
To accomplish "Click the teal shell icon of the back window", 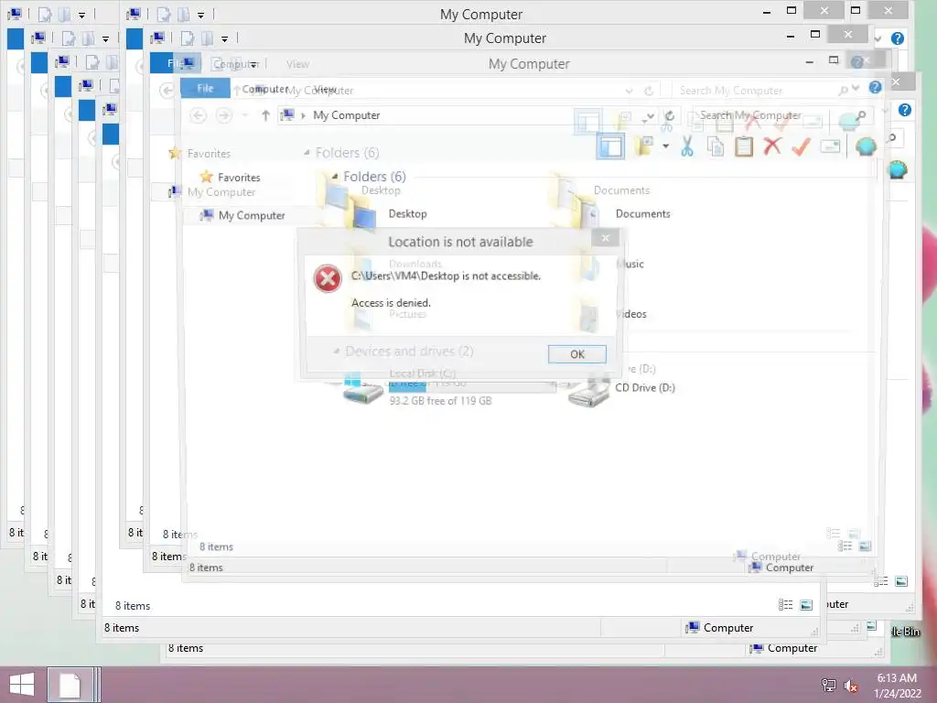I will (x=897, y=169).
